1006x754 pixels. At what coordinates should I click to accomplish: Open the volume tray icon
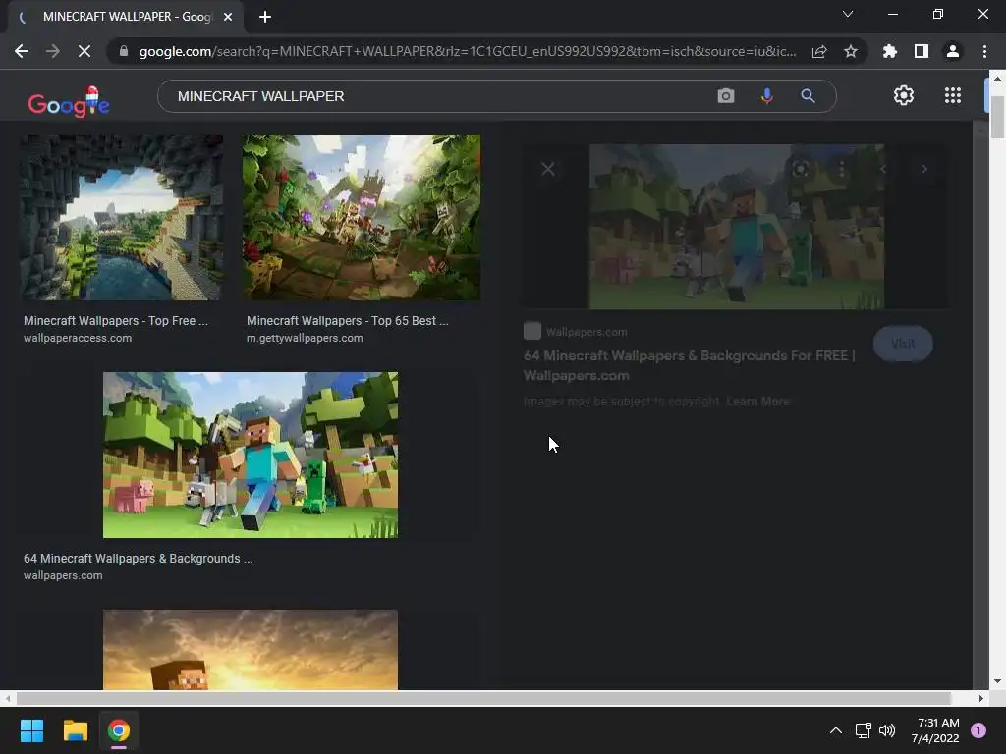[x=887, y=730]
